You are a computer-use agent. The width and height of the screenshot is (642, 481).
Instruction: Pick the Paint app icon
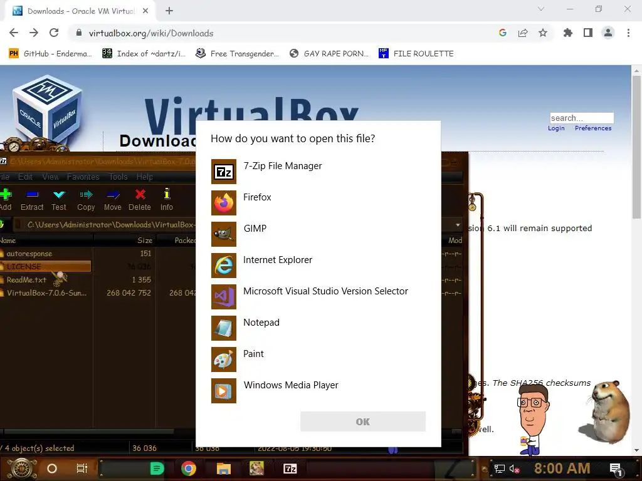pos(224,359)
